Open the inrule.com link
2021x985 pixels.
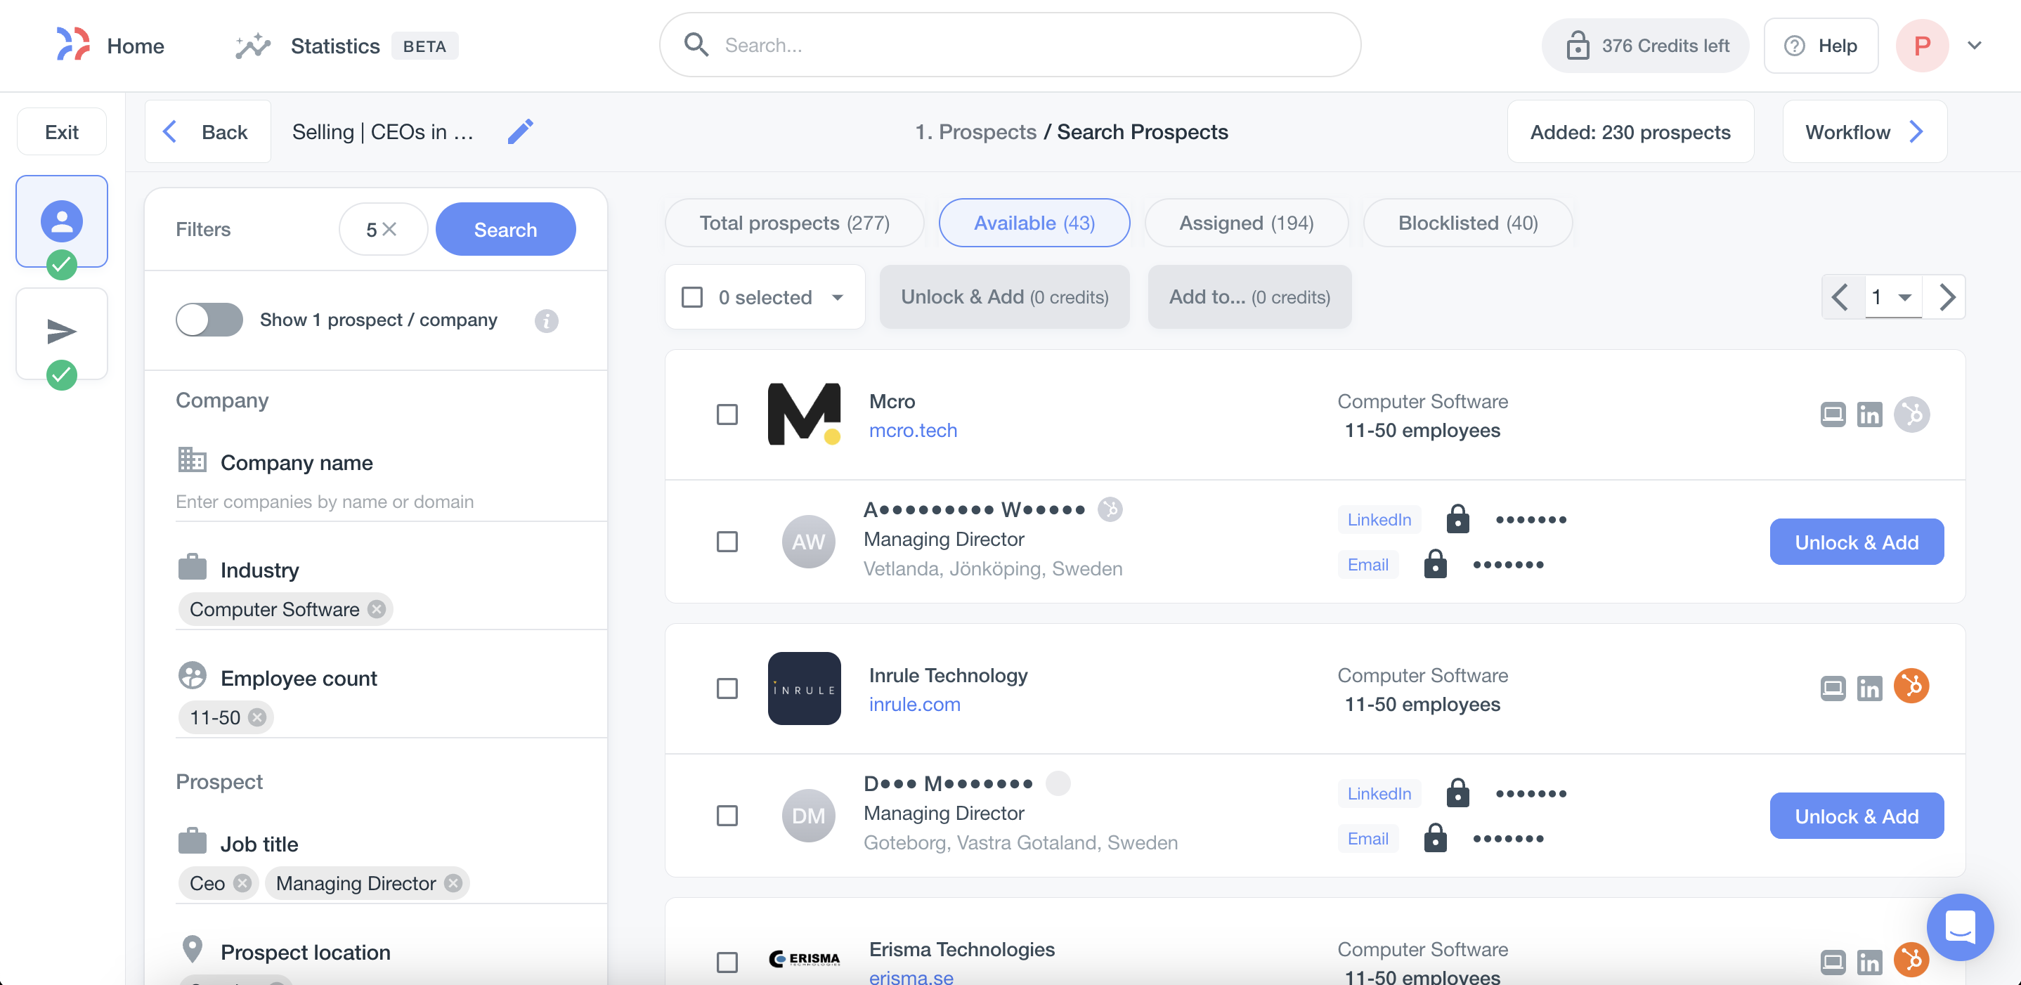click(914, 704)
